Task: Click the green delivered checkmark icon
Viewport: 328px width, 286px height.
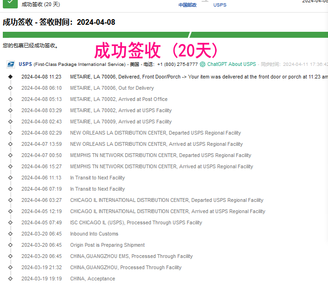Action: [x=10, y=4]
